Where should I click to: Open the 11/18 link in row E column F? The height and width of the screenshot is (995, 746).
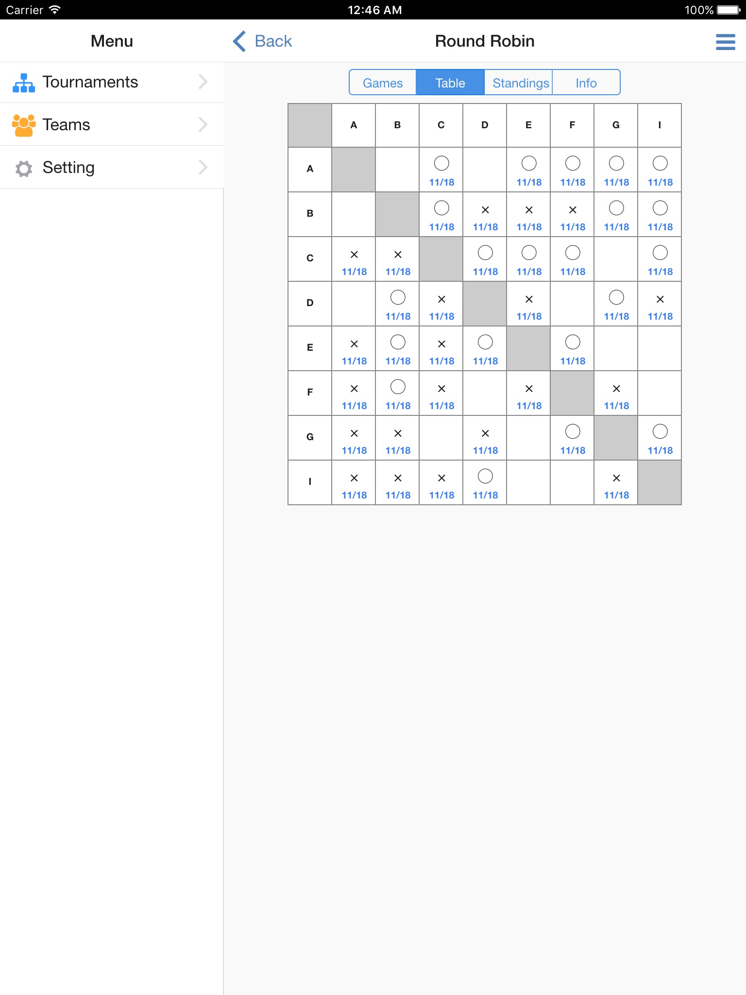point(573,361)
